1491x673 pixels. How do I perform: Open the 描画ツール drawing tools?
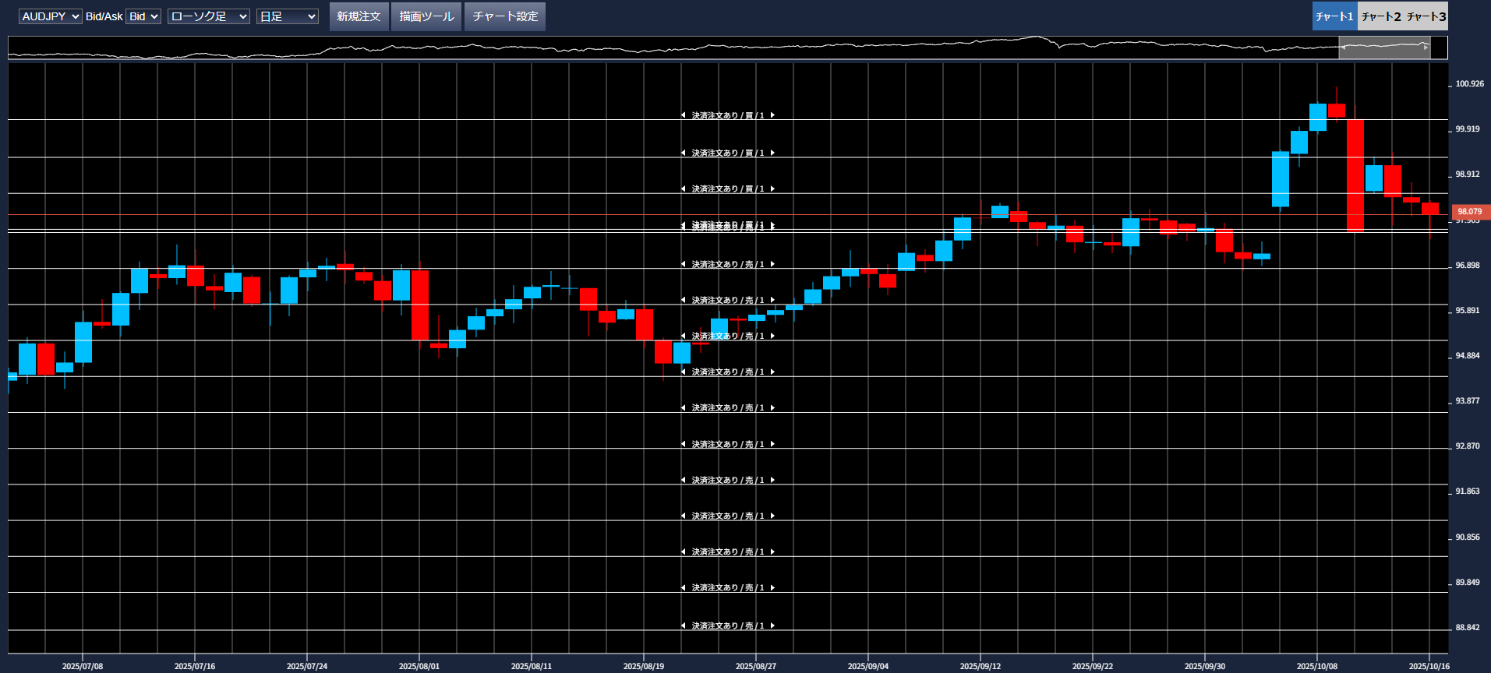(426, 16)
